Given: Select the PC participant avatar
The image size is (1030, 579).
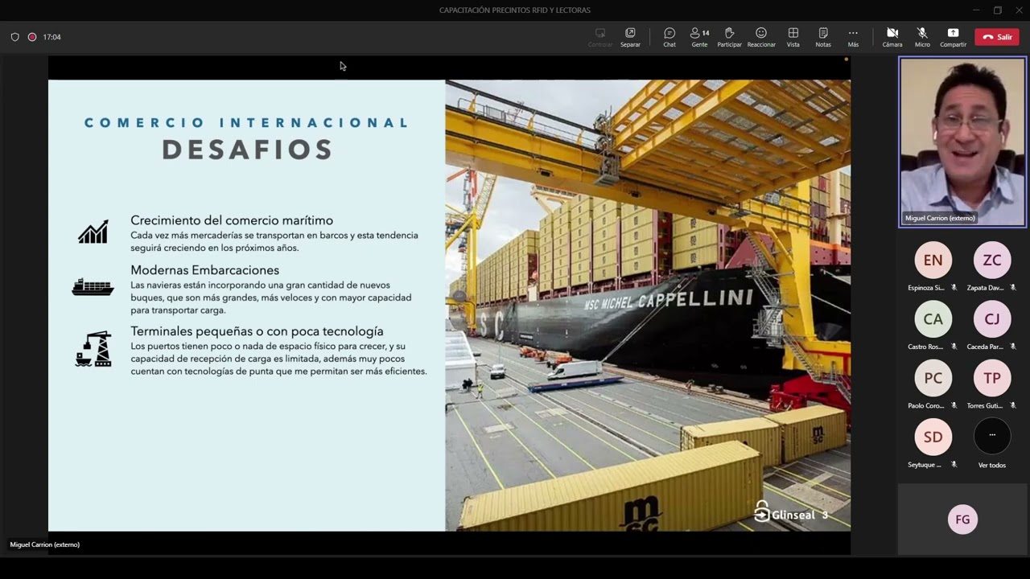Looking at the screenshot, I should pyautogui.click(x=933, y=378).
